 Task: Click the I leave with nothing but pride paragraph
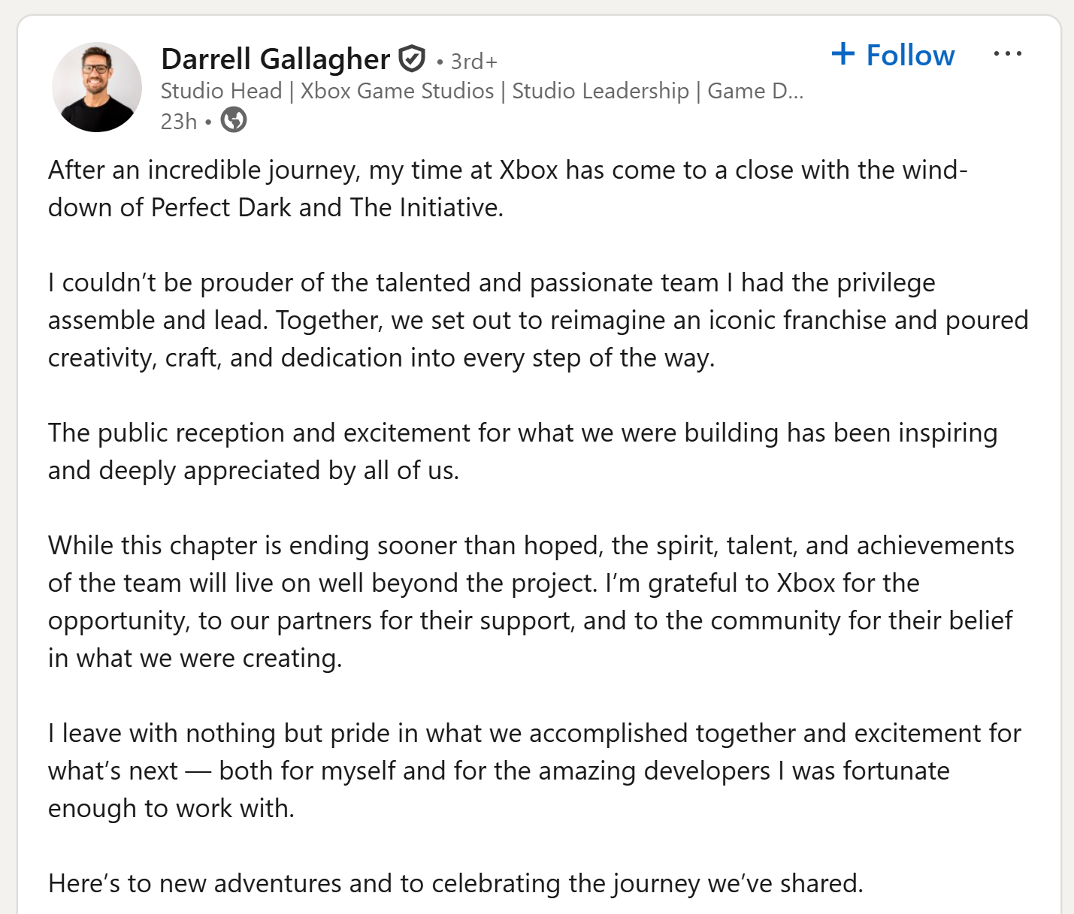(534, 771)
